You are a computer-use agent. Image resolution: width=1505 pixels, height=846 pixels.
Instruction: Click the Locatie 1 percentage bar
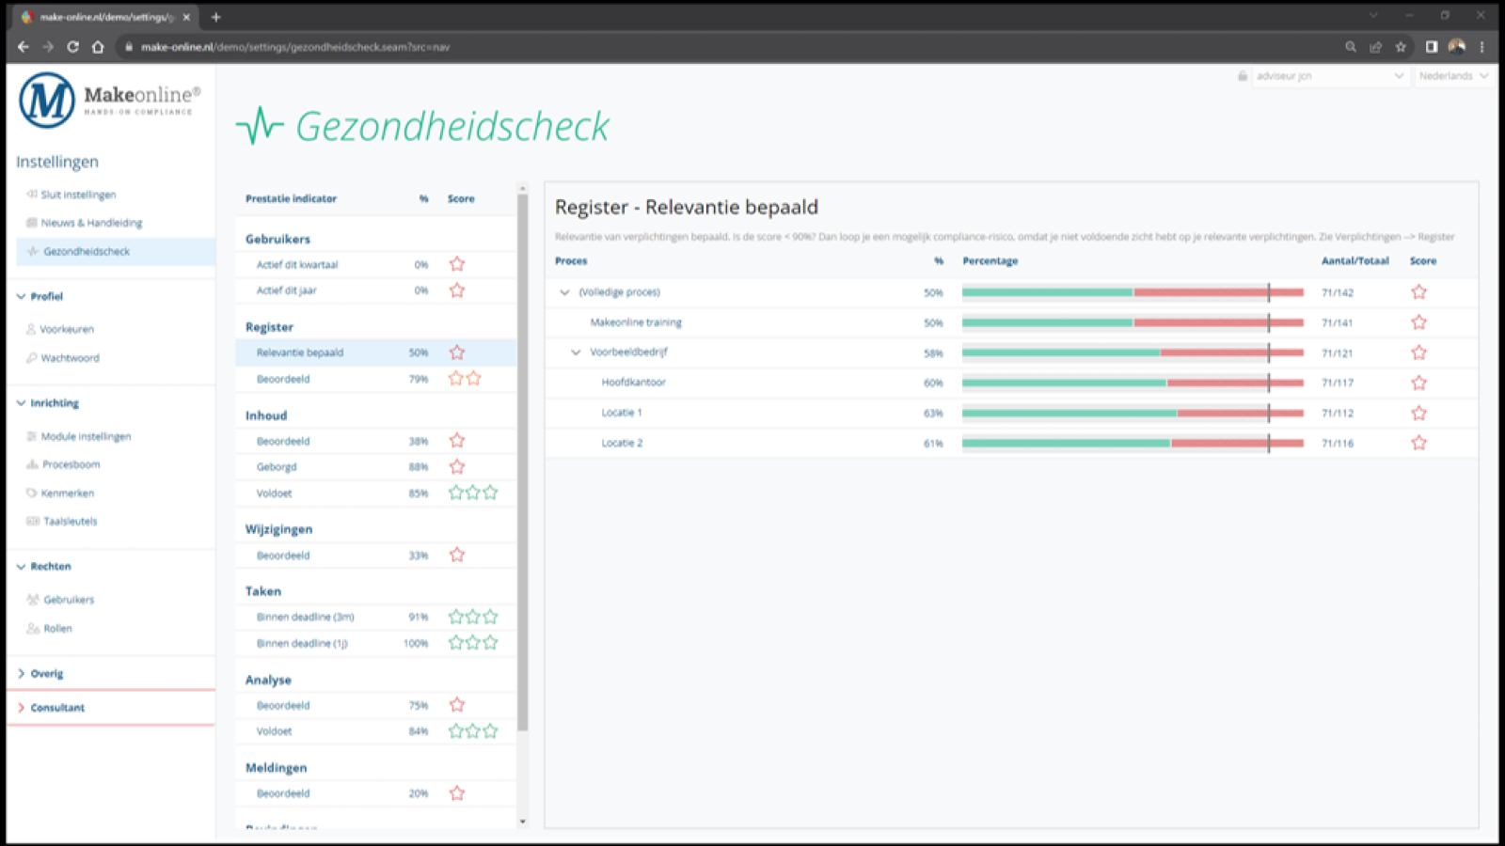coord(1132,413)
